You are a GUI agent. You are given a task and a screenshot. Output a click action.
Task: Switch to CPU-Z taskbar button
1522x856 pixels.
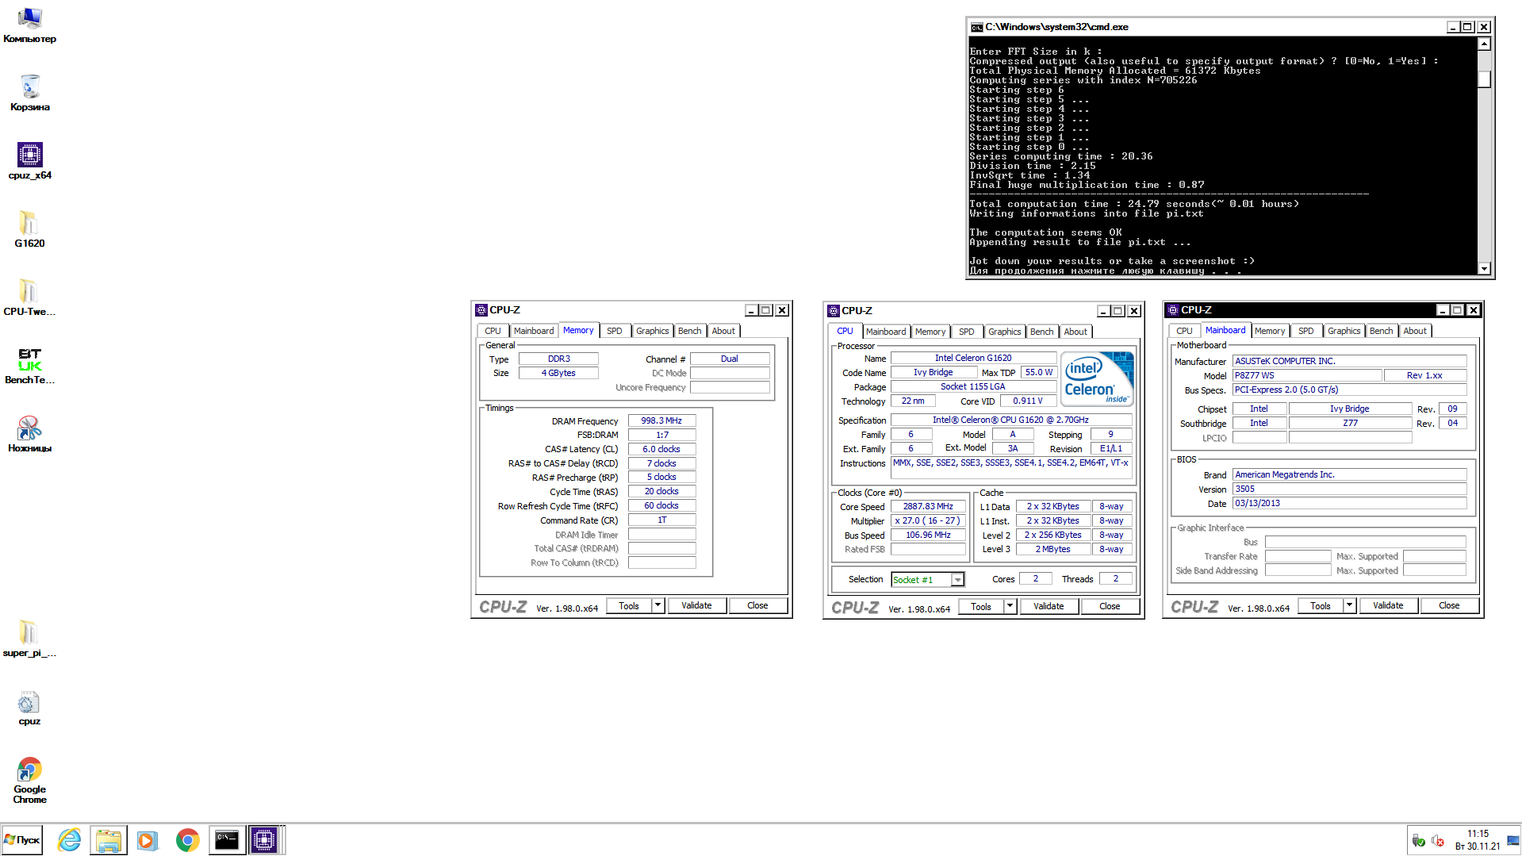tap(265, 840)
